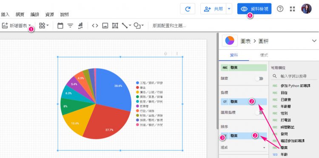
Task: Click the 新增圖表 add chart button
Action: [x=16, y=25]
